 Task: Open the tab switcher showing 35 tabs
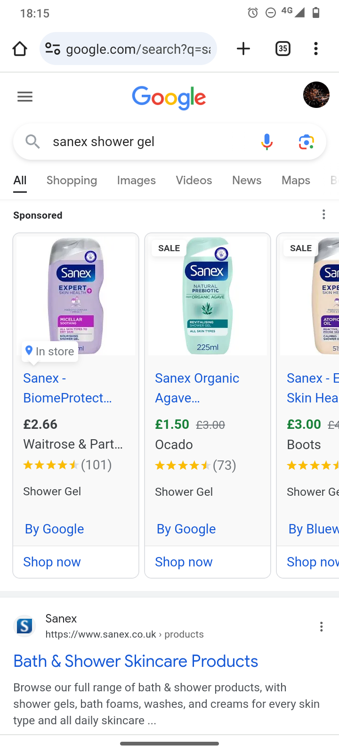(282, 49)
